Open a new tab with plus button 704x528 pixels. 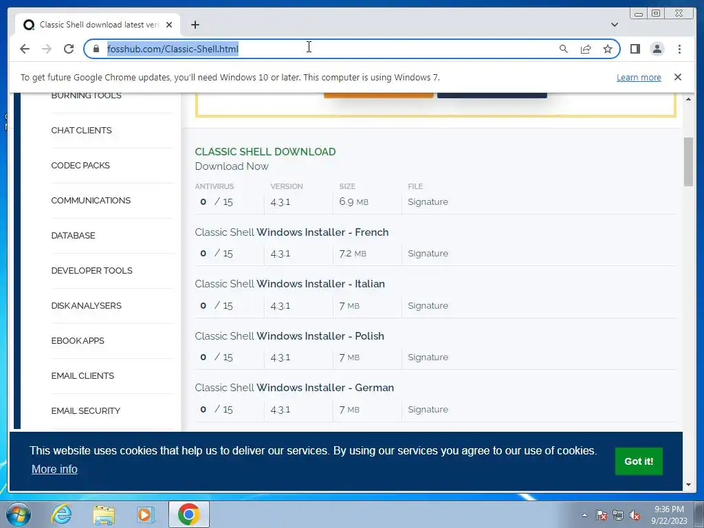195,25
